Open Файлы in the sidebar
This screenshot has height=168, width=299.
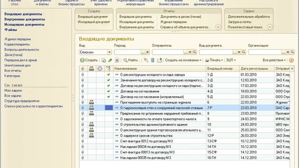click(x=11, y=30)
